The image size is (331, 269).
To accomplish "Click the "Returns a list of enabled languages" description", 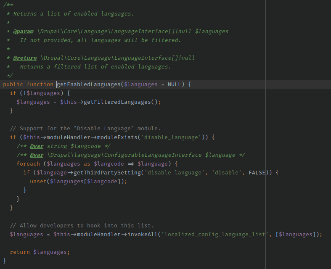I will [x=74, y=14].
